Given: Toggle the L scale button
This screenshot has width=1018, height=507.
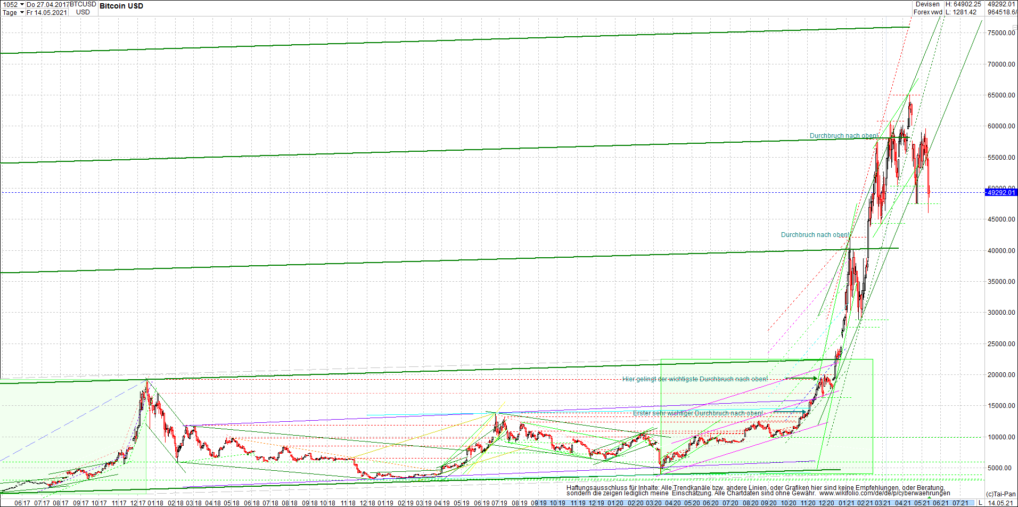Looking at the screenshot, I should (x=980, y=503).
